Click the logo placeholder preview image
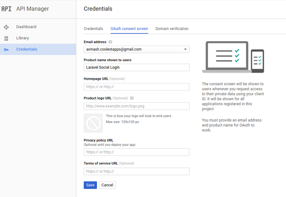 (x=93, y=123)
